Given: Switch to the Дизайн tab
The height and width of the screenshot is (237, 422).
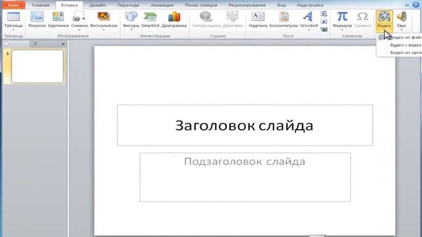Looking at the screenshot, I should tap(98, 5).
